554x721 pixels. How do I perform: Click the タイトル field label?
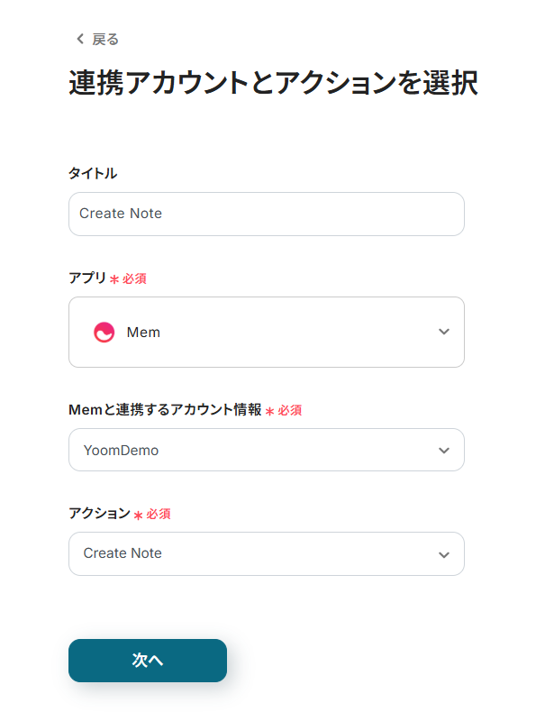[93, 173]
